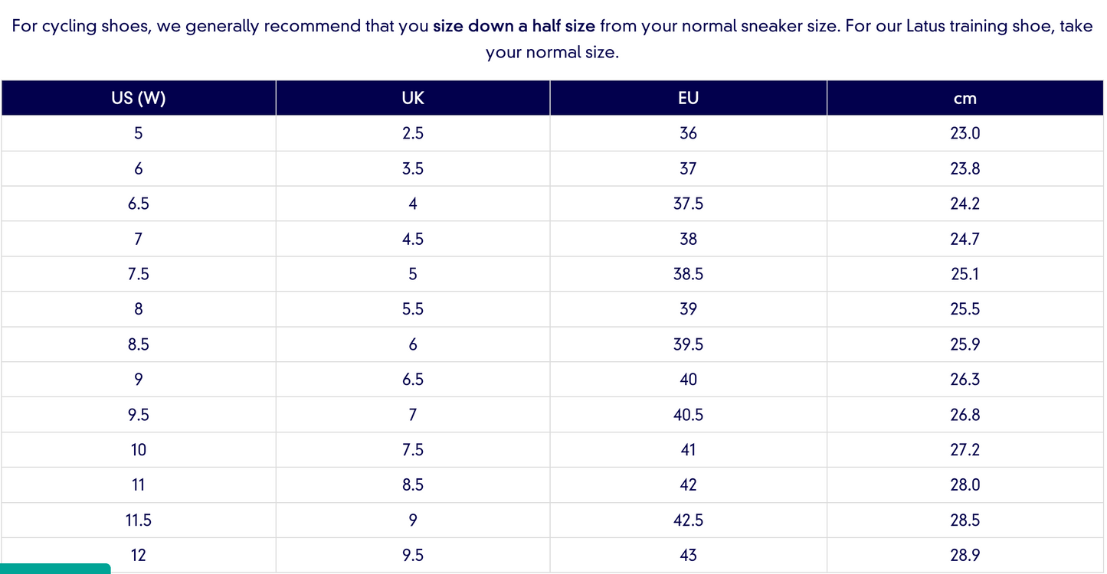Click the US (W) column header
Viewport: 1107px width, 574px height.
[x=139, y=98]
